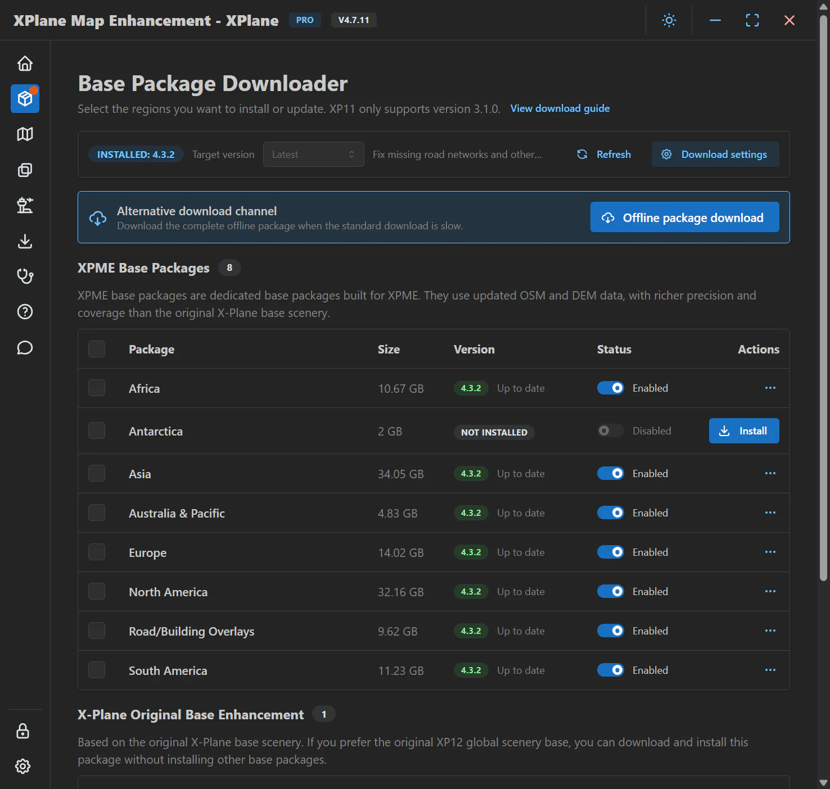This screenshot has height=789, width=830.
Task: Disable the North America toggle
Action: pyautogui.click(x=611, y=591)
